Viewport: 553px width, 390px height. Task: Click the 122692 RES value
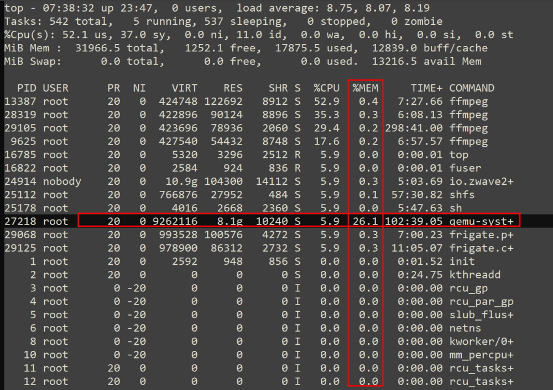point(223,101)
